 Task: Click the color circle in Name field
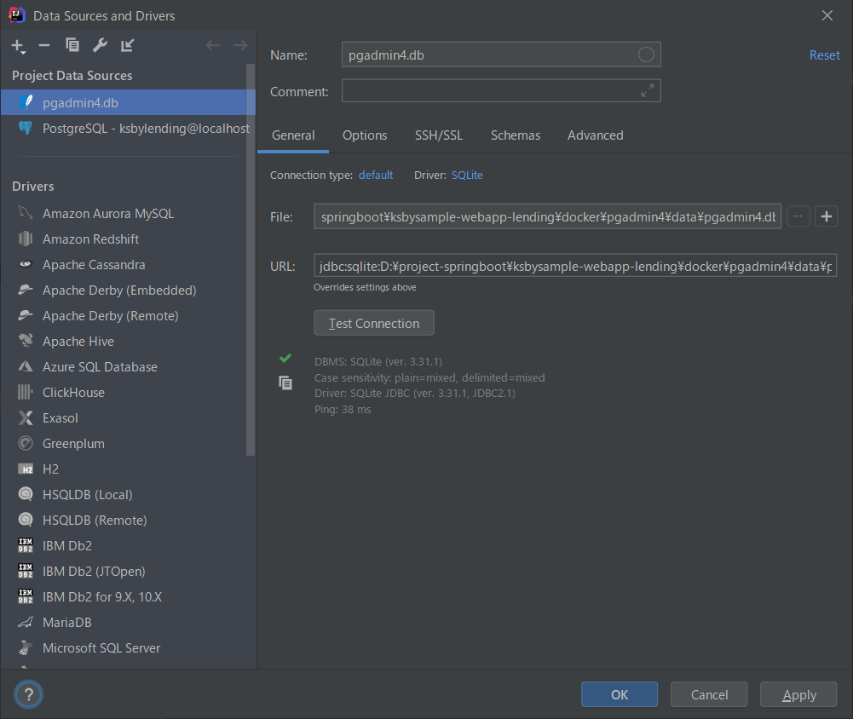[x=646, y=55]
